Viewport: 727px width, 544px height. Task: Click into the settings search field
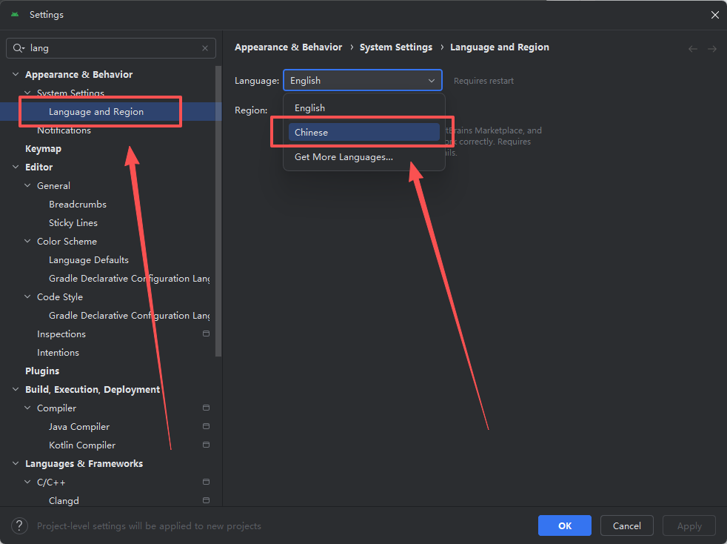click(x=111, y=48)
